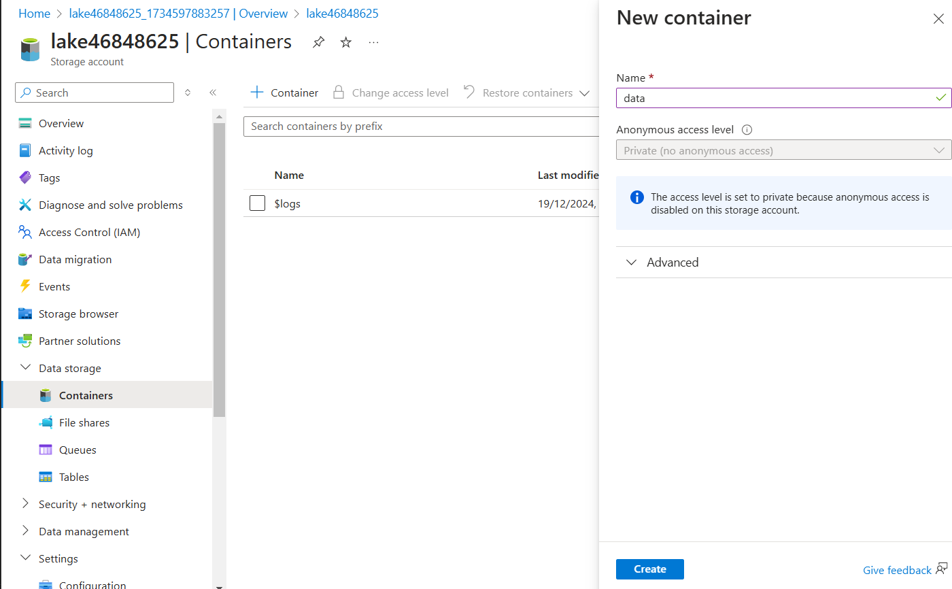
Task: Click the Create button
Action: tap(649, 569)
